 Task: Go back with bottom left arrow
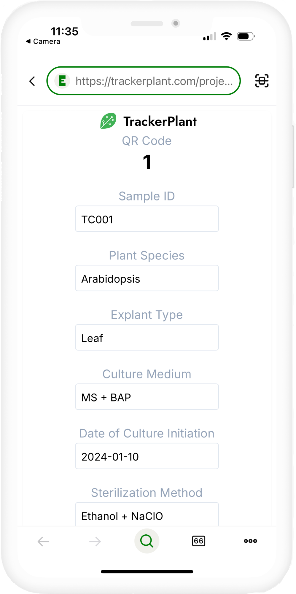click(43, 542)
